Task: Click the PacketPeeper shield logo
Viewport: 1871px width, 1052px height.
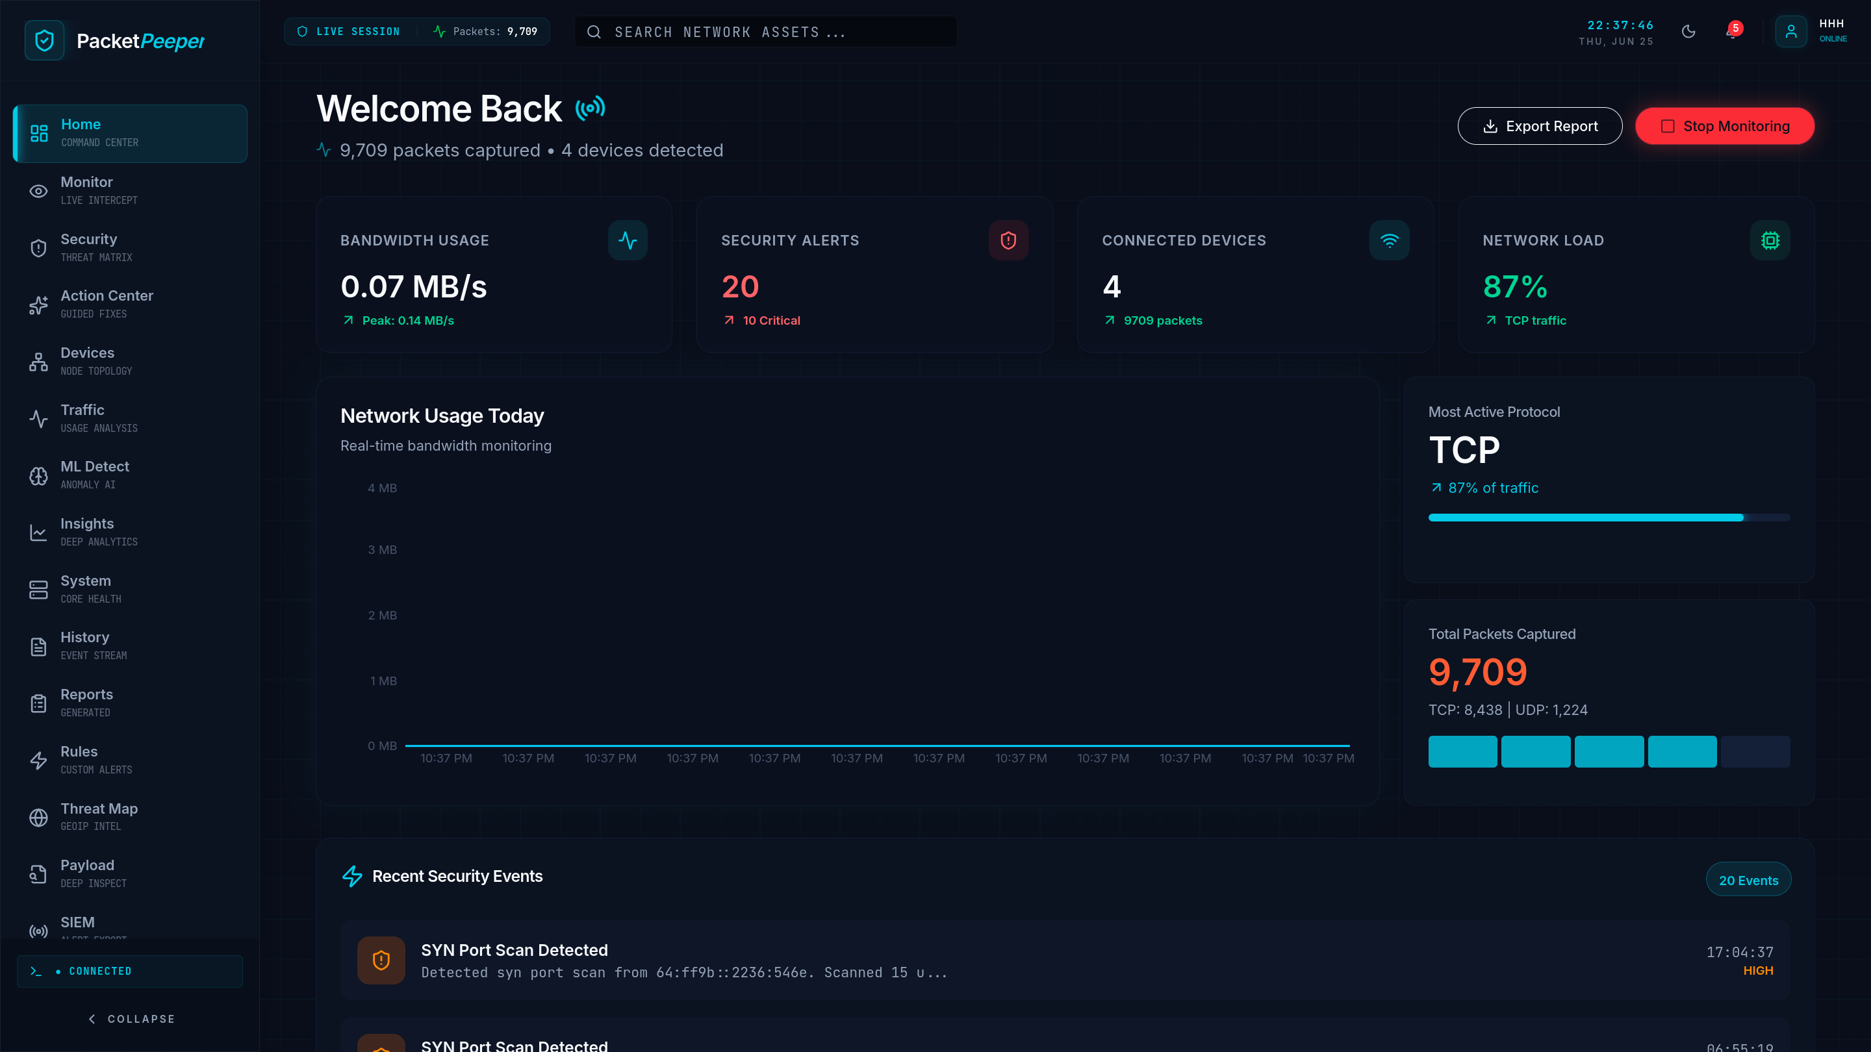Action: [x=44, y=40]
